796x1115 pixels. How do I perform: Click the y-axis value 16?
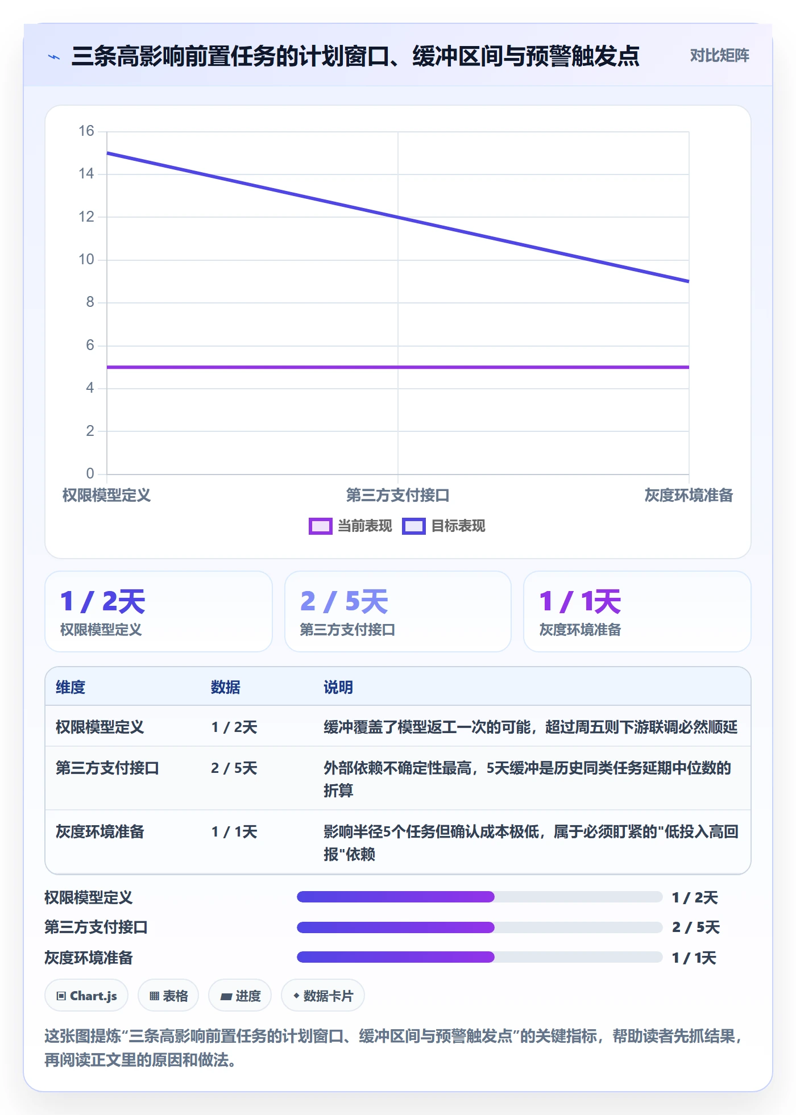(x=86, y=131)
